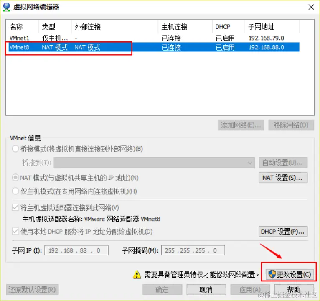Screen dimensions: 320x301
Task: Click the 更改设置(C) button
Action: tap(290, 274)
